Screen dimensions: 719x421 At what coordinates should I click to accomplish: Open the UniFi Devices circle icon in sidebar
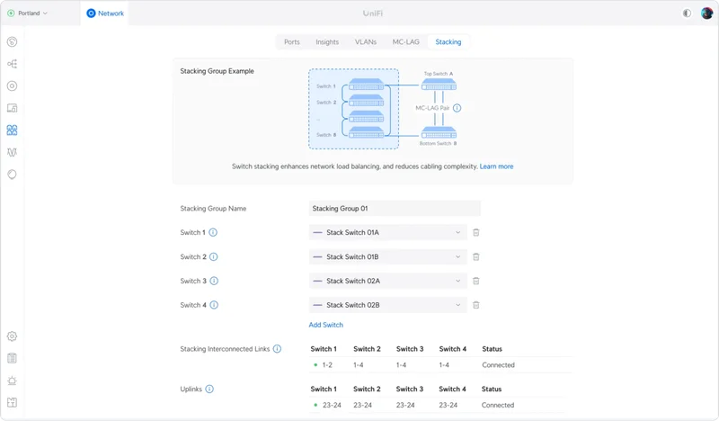point(13,85)
